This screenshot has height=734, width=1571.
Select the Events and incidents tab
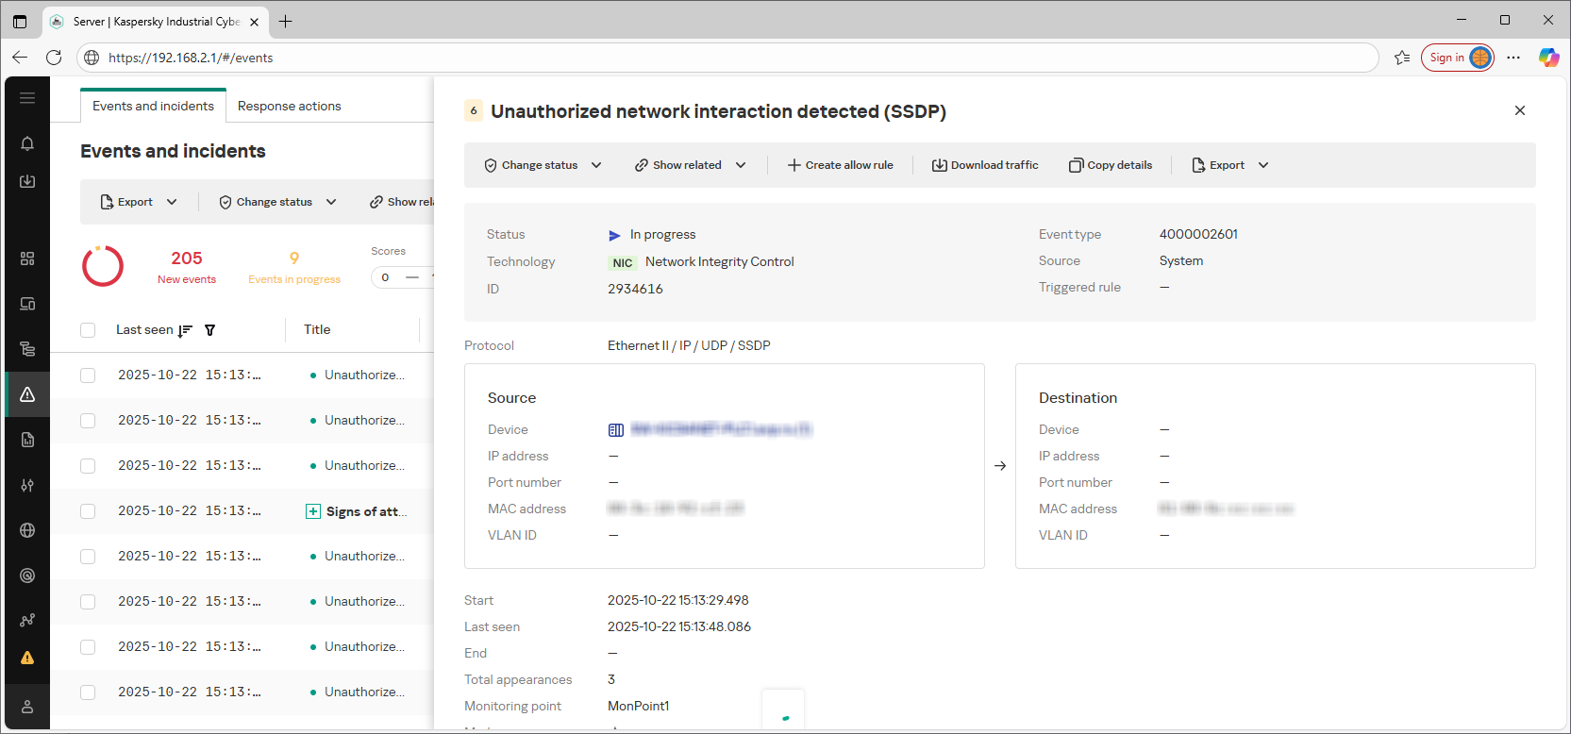(x=153, y=106)
